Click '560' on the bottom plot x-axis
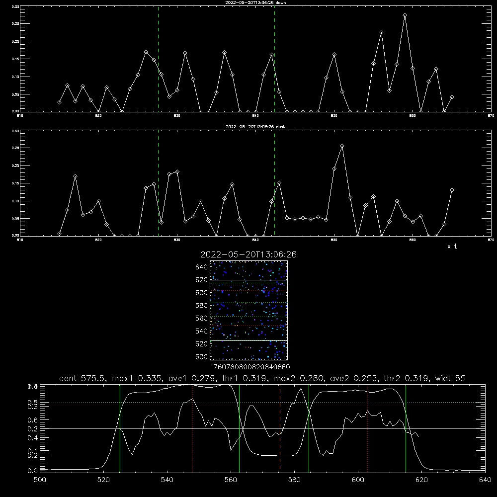Image resolution: width=497 pixels, height=497 pixels. pyautogui.click(x=231, y=480)
